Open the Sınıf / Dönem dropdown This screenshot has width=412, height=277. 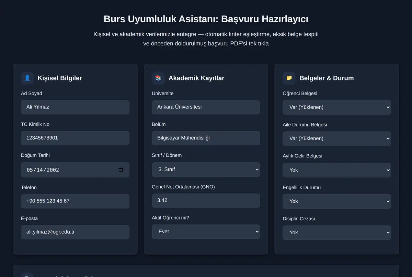(x=206, y=169)
